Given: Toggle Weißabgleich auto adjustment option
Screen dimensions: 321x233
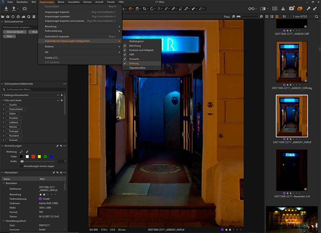Looking at the screenshot, I should tap(136, 41).
